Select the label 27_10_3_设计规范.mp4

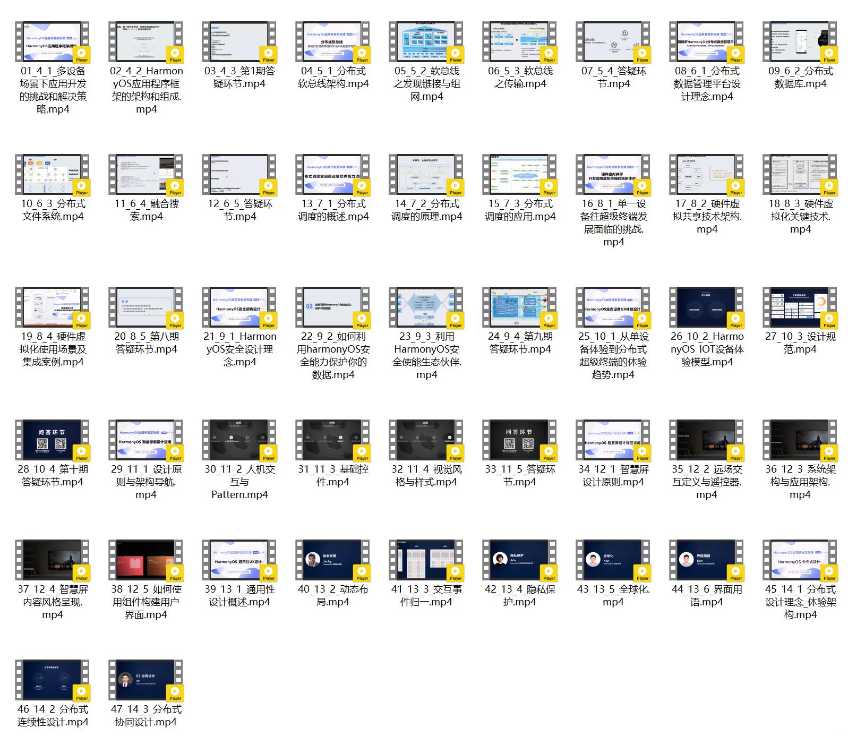point(800,343)
